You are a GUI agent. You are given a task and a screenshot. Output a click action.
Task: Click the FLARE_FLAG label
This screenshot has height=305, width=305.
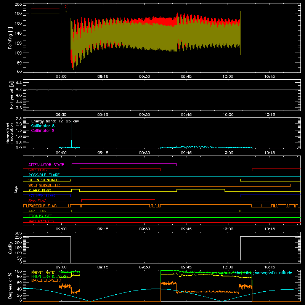pyautogui.click(x=40, y=190)
